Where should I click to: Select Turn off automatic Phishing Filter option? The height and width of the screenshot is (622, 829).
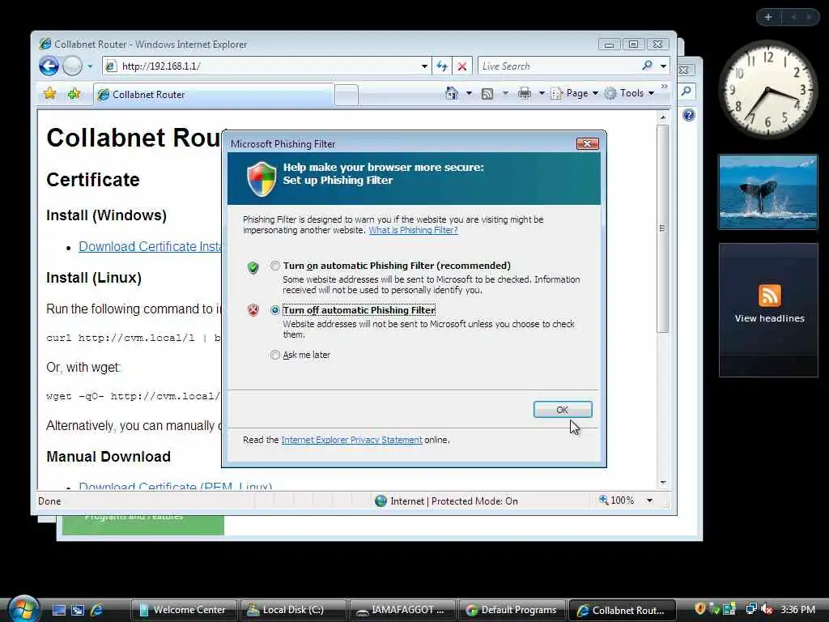[x=275, y=310]
